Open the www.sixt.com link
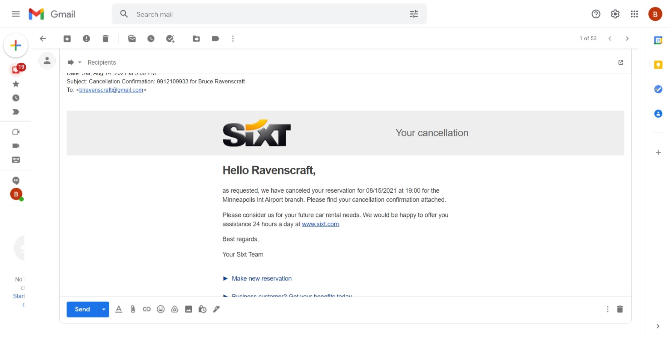The image size is (670, 338). [x=320, y=224]
